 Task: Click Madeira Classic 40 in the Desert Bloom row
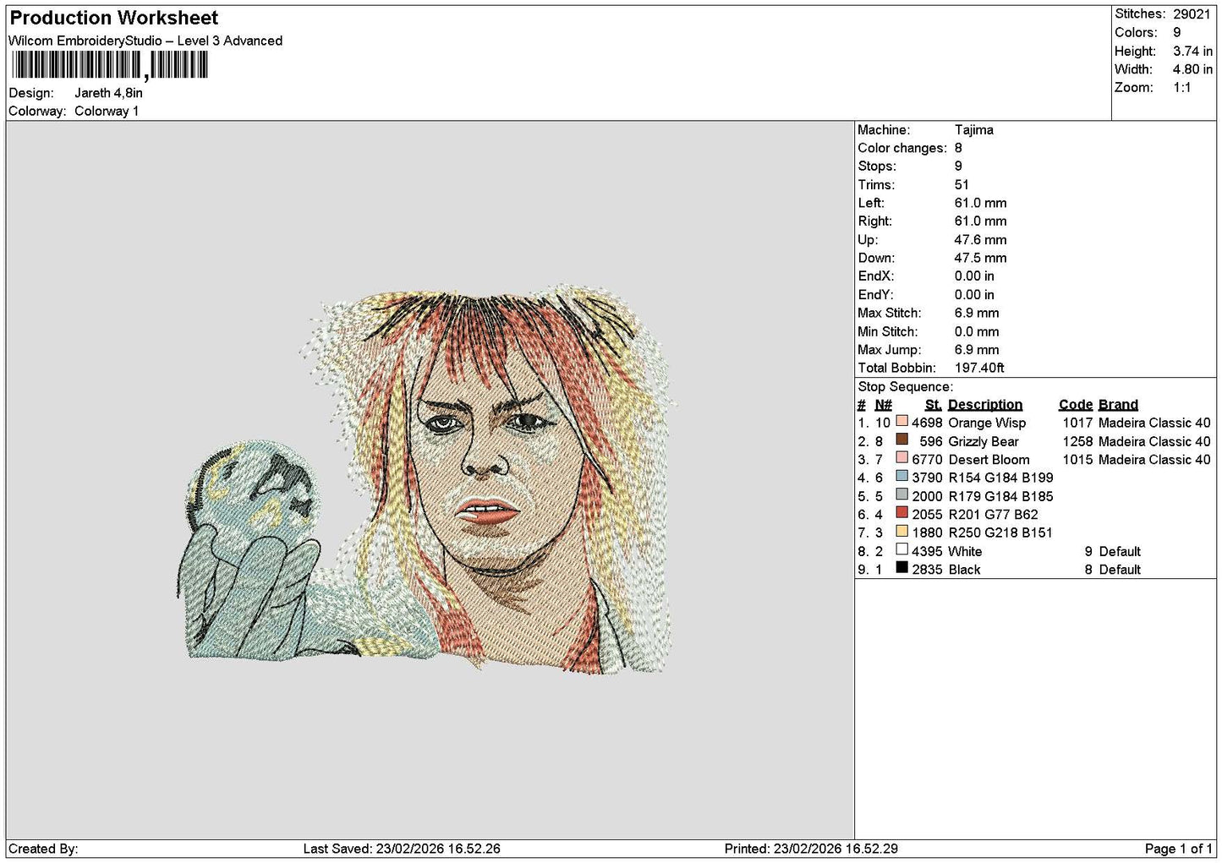point(1154,460)
